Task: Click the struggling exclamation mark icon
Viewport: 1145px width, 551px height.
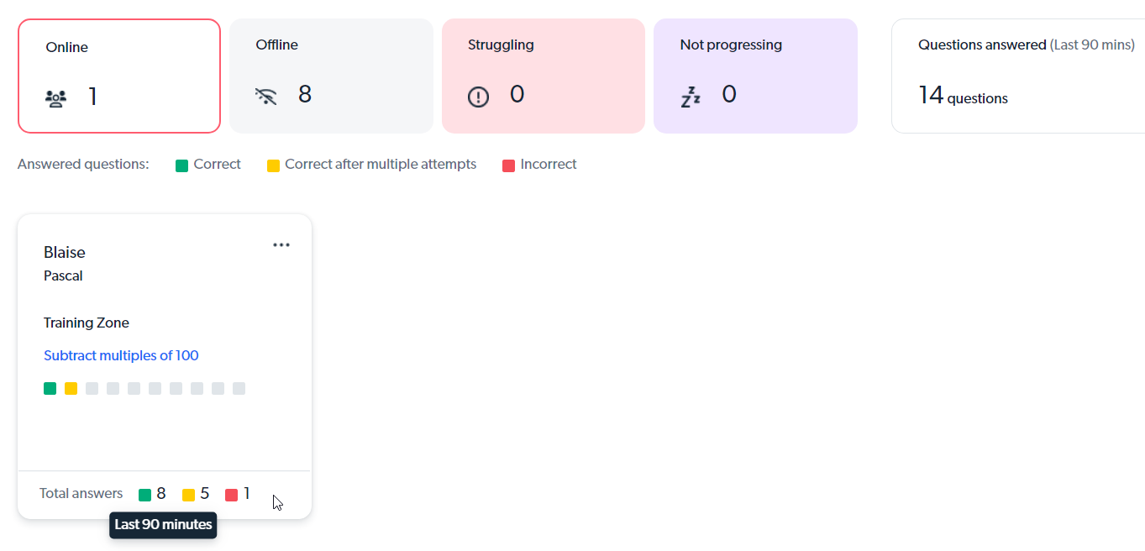Action: (478, 97)
